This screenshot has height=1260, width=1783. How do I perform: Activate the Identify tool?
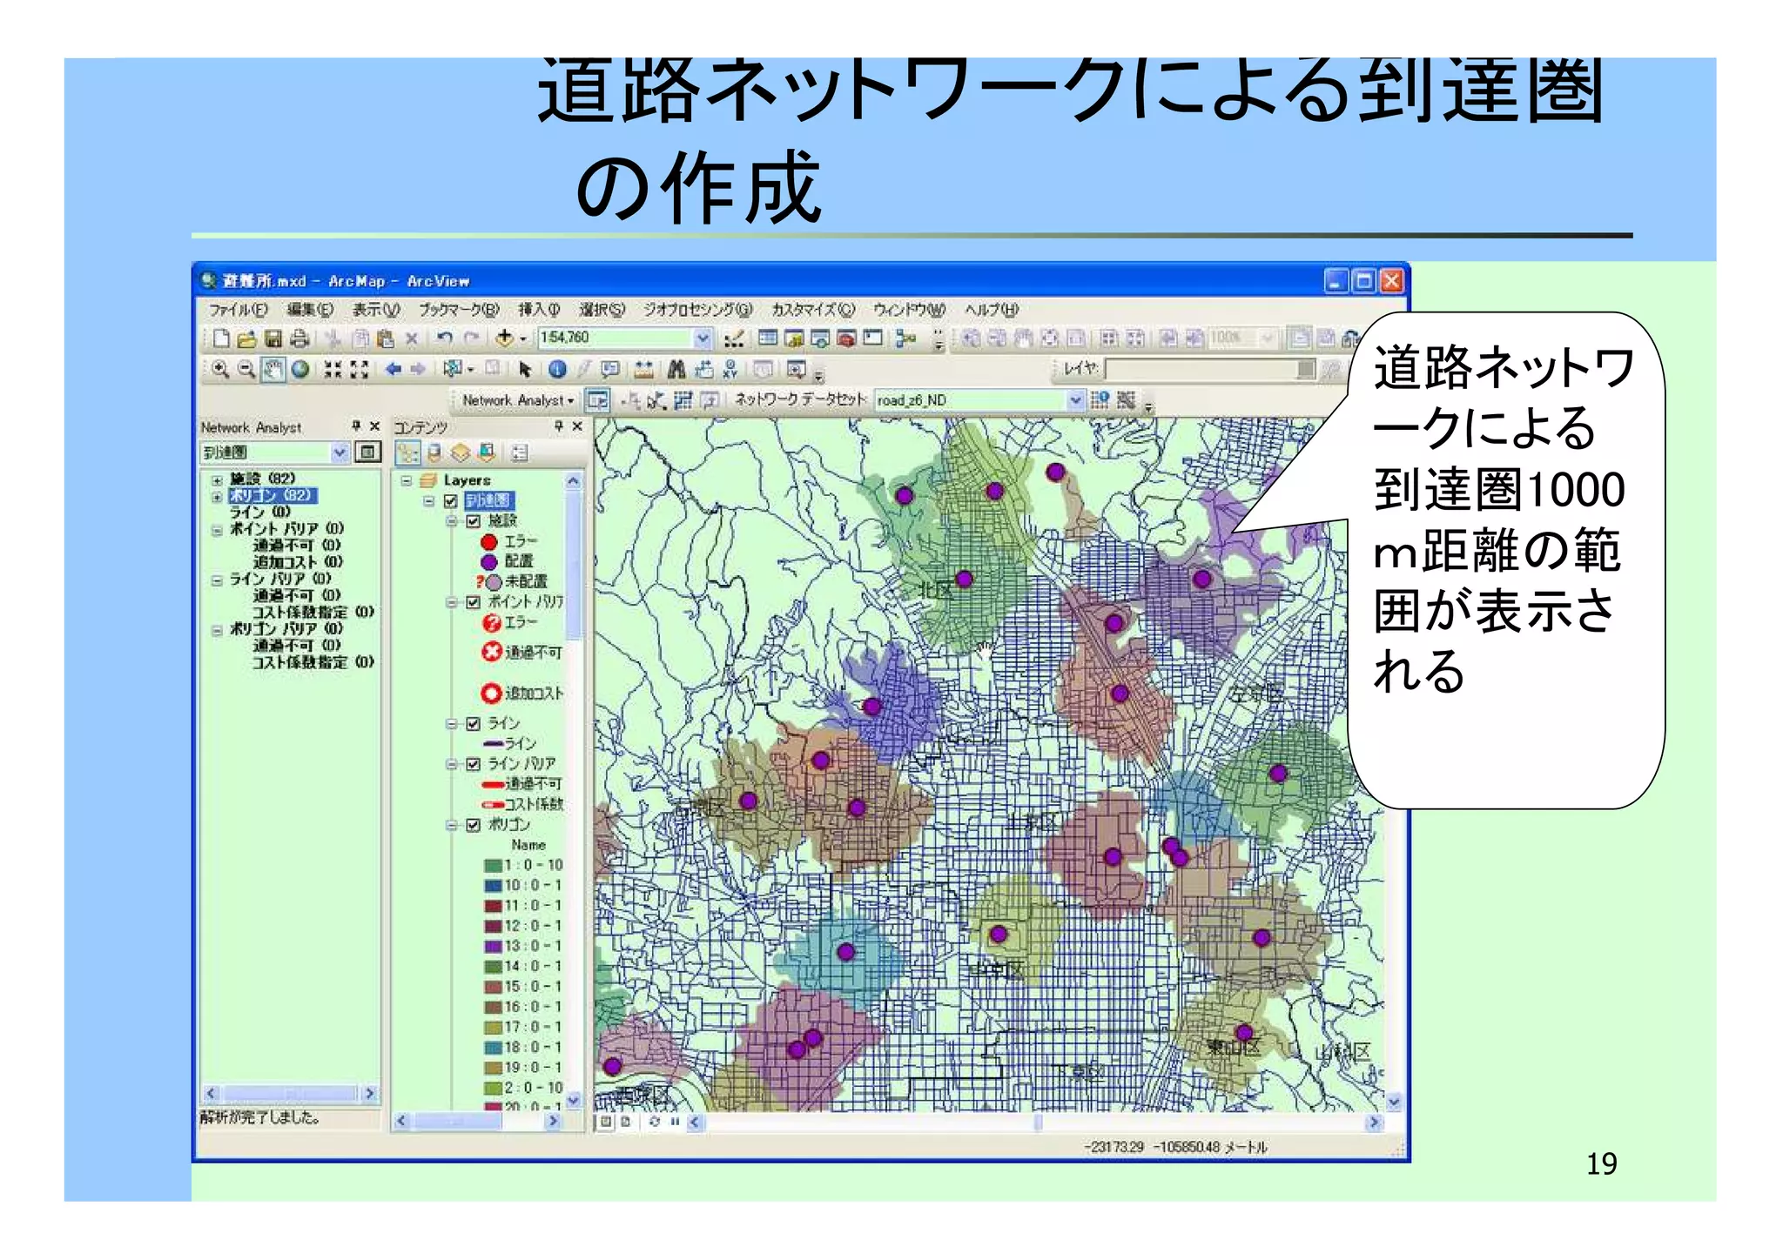557,370
